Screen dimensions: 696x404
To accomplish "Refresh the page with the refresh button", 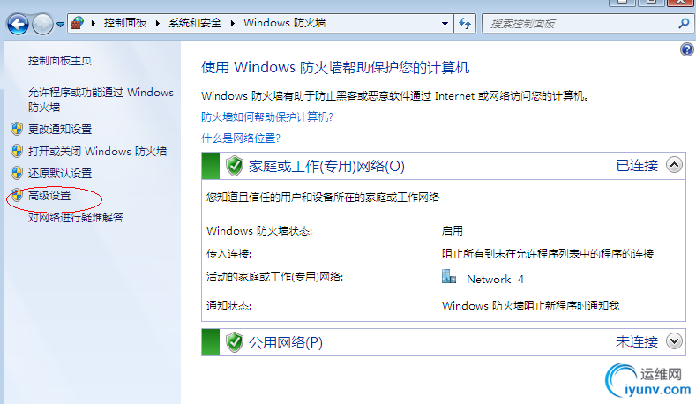I will click(465, 23).
